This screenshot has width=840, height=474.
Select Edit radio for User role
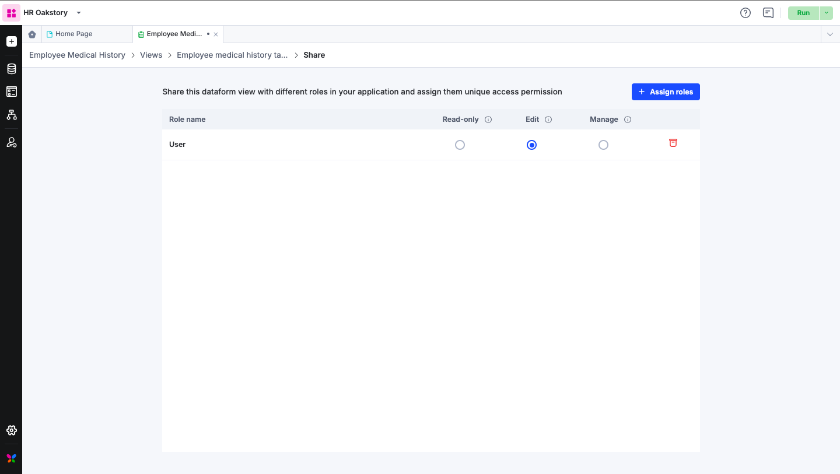click(531, 145)
